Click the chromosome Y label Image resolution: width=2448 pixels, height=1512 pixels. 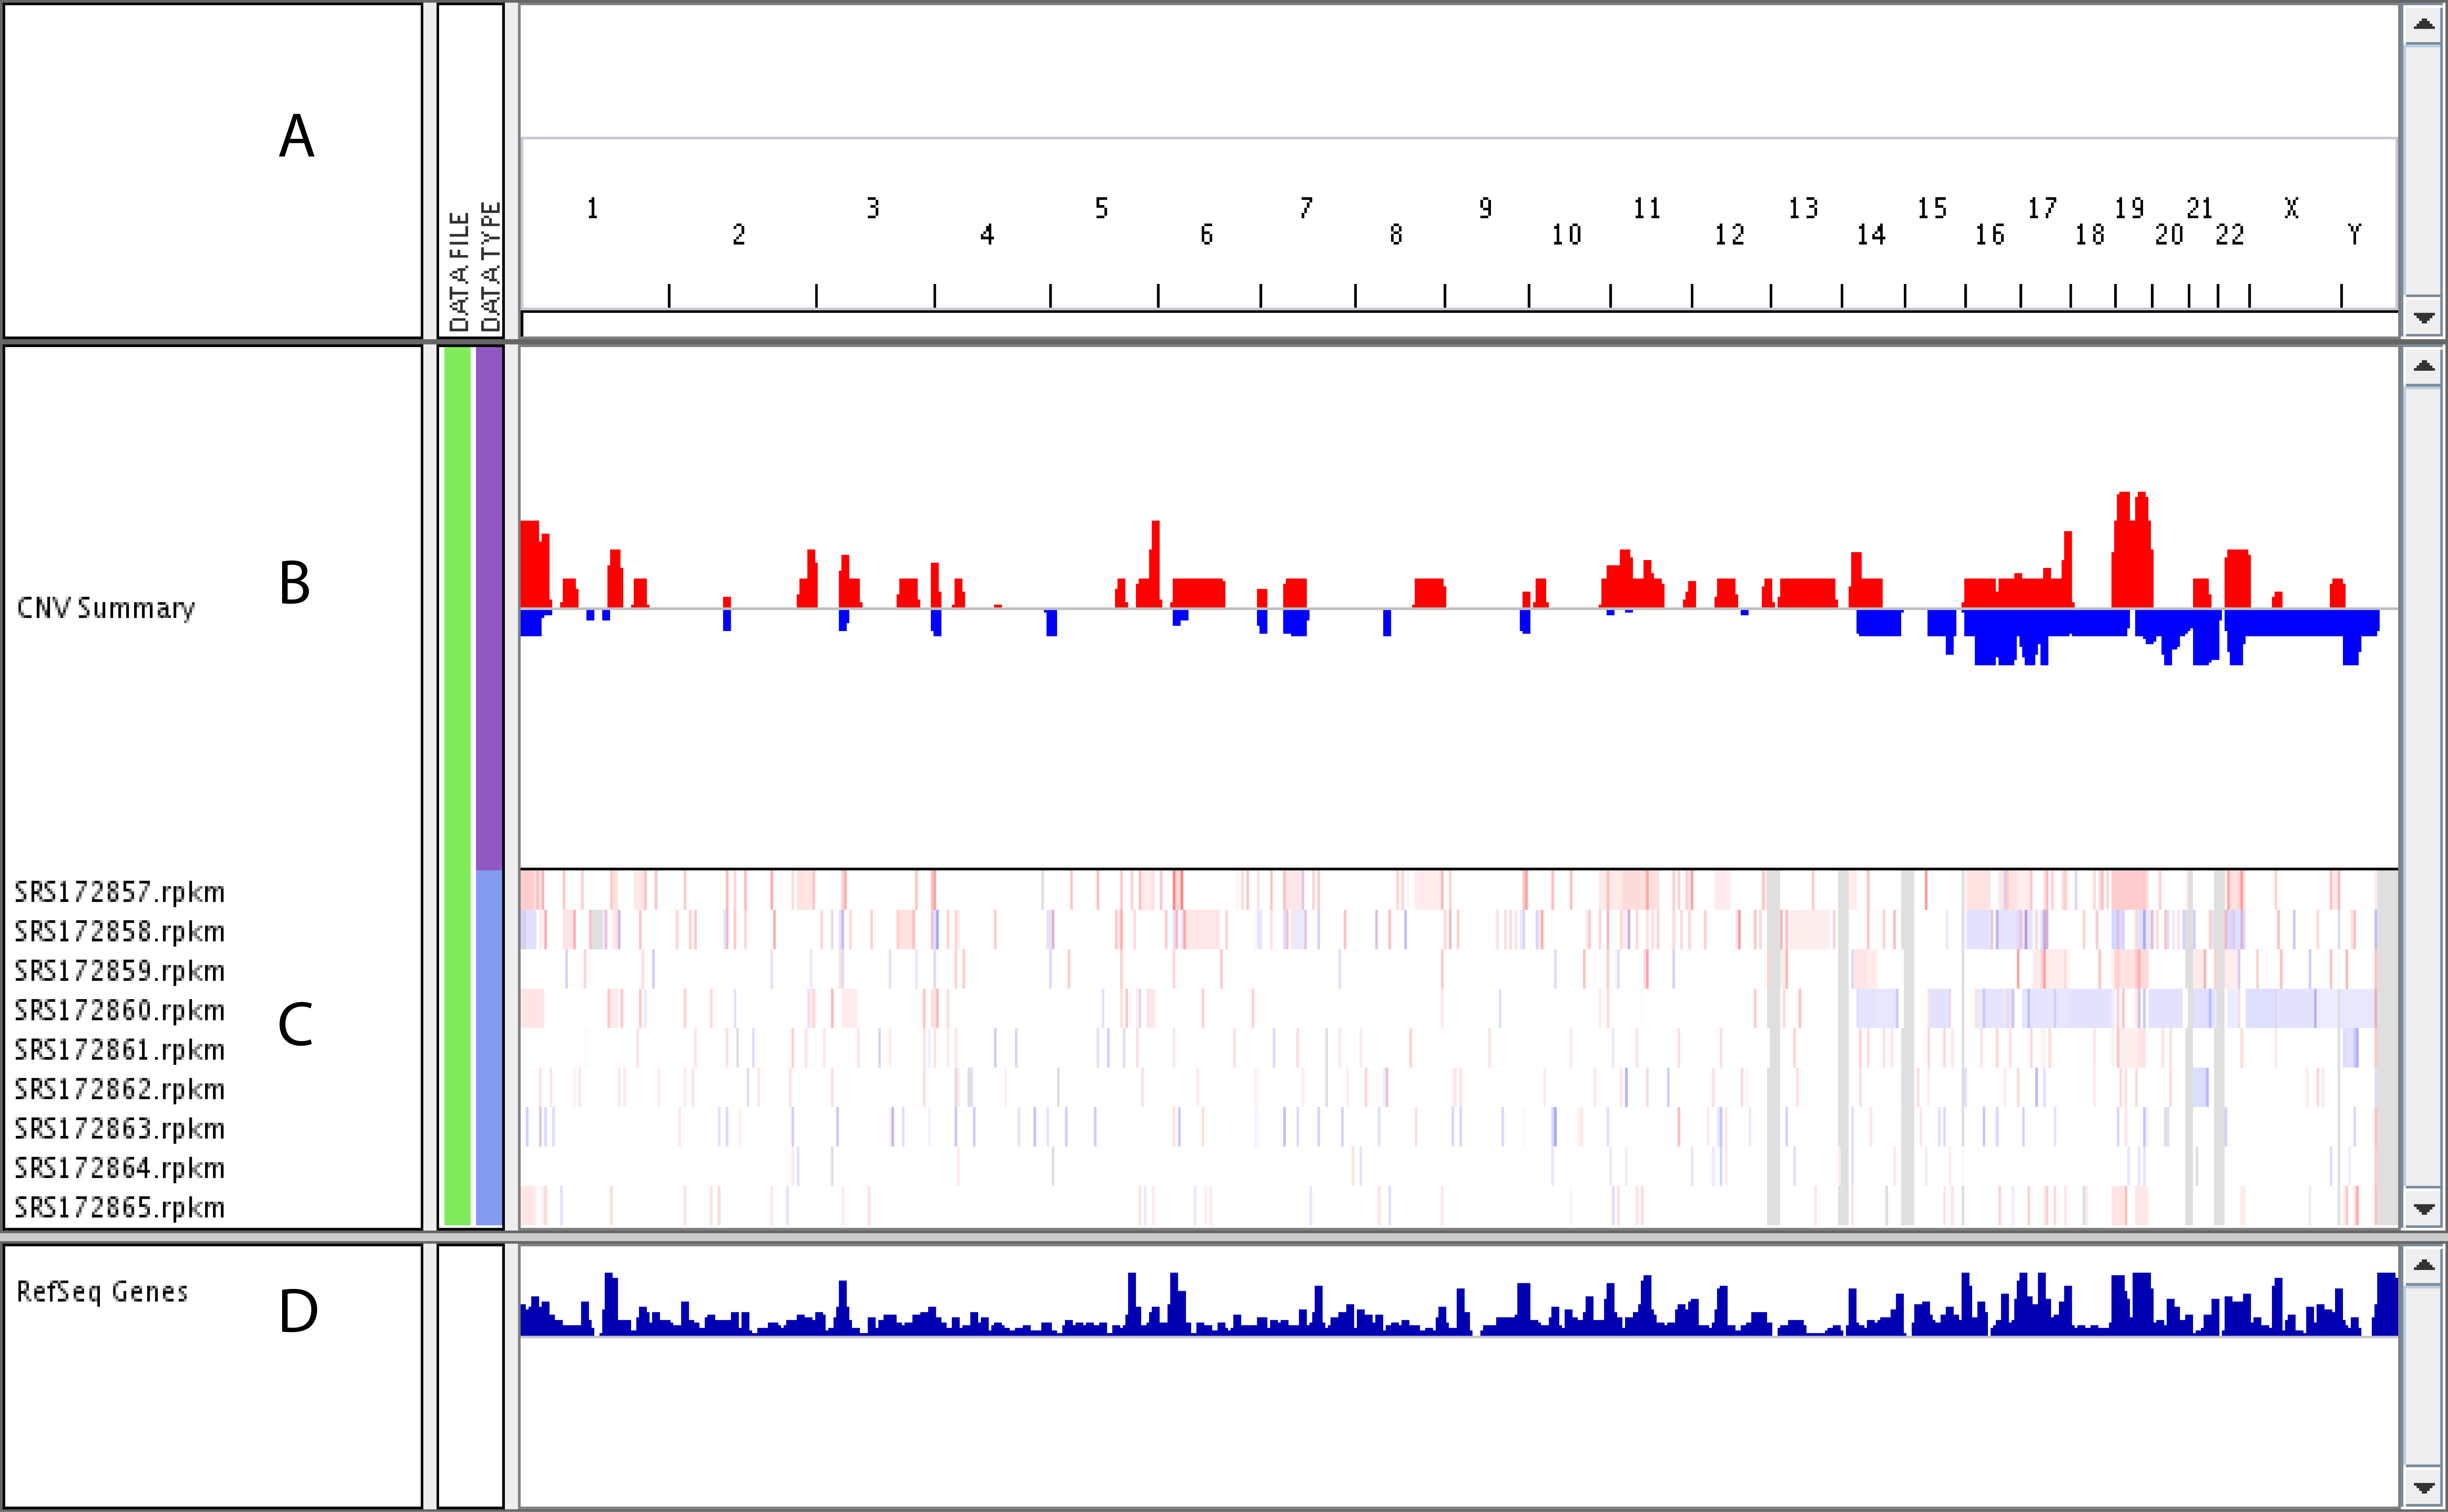point(2355,235)
